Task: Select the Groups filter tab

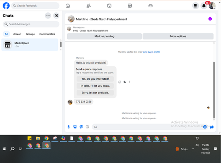Action: pos(30,34)
